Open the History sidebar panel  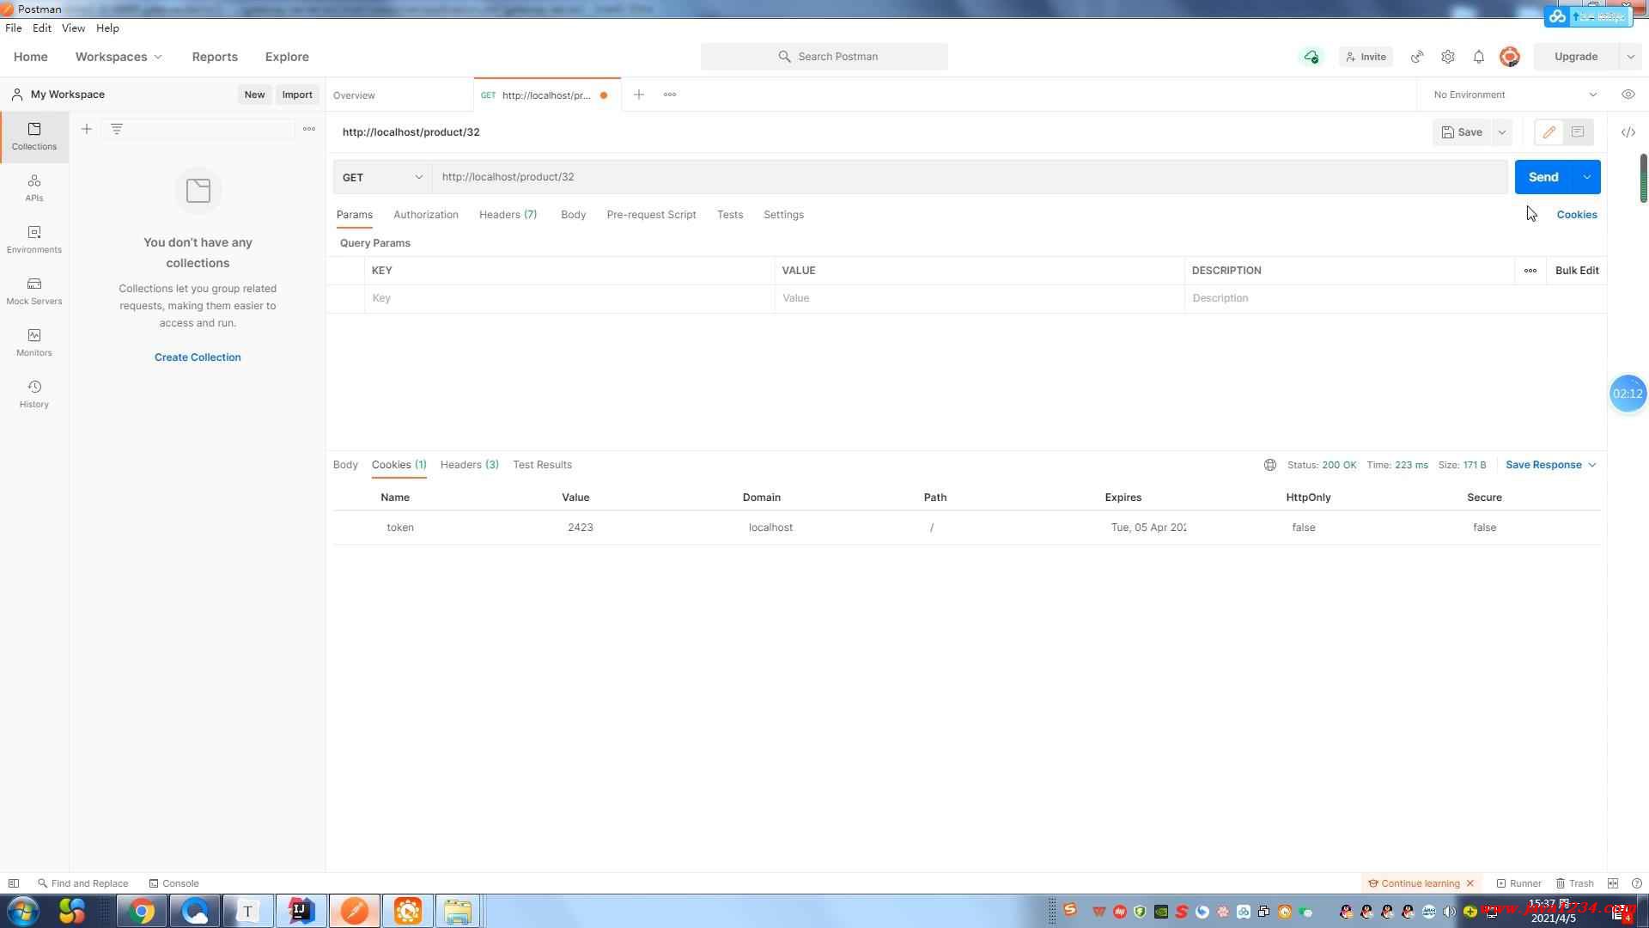coord(34,394)
